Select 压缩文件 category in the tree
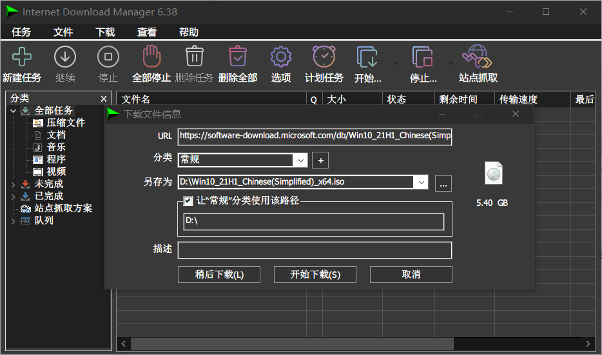The image size is (602, 355). tap(65, 123)
